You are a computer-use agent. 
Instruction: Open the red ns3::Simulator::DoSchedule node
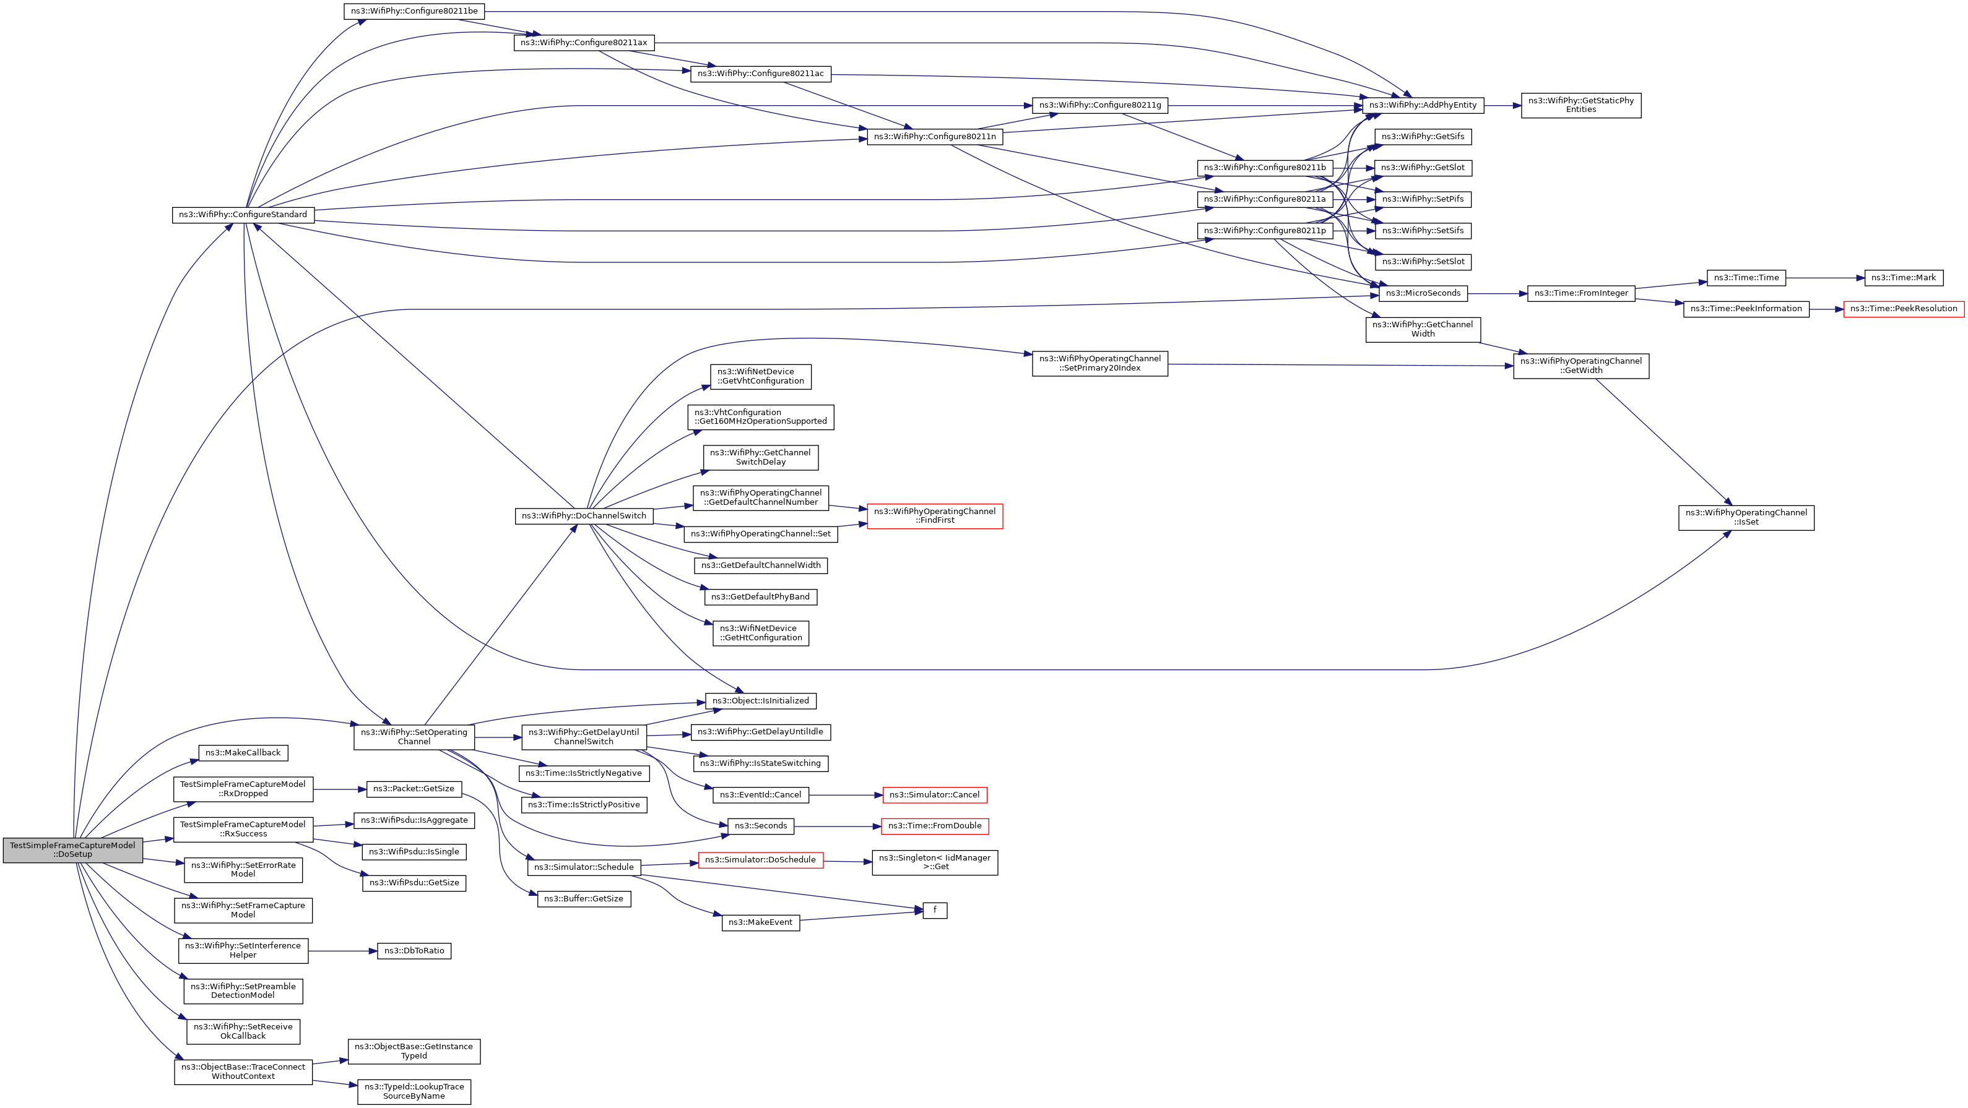760,860
